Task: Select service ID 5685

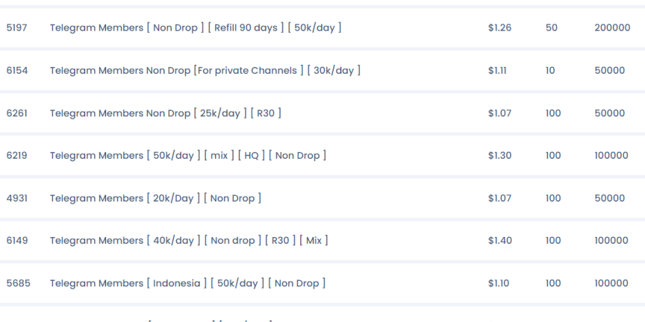Action: (x=18, y=284)
